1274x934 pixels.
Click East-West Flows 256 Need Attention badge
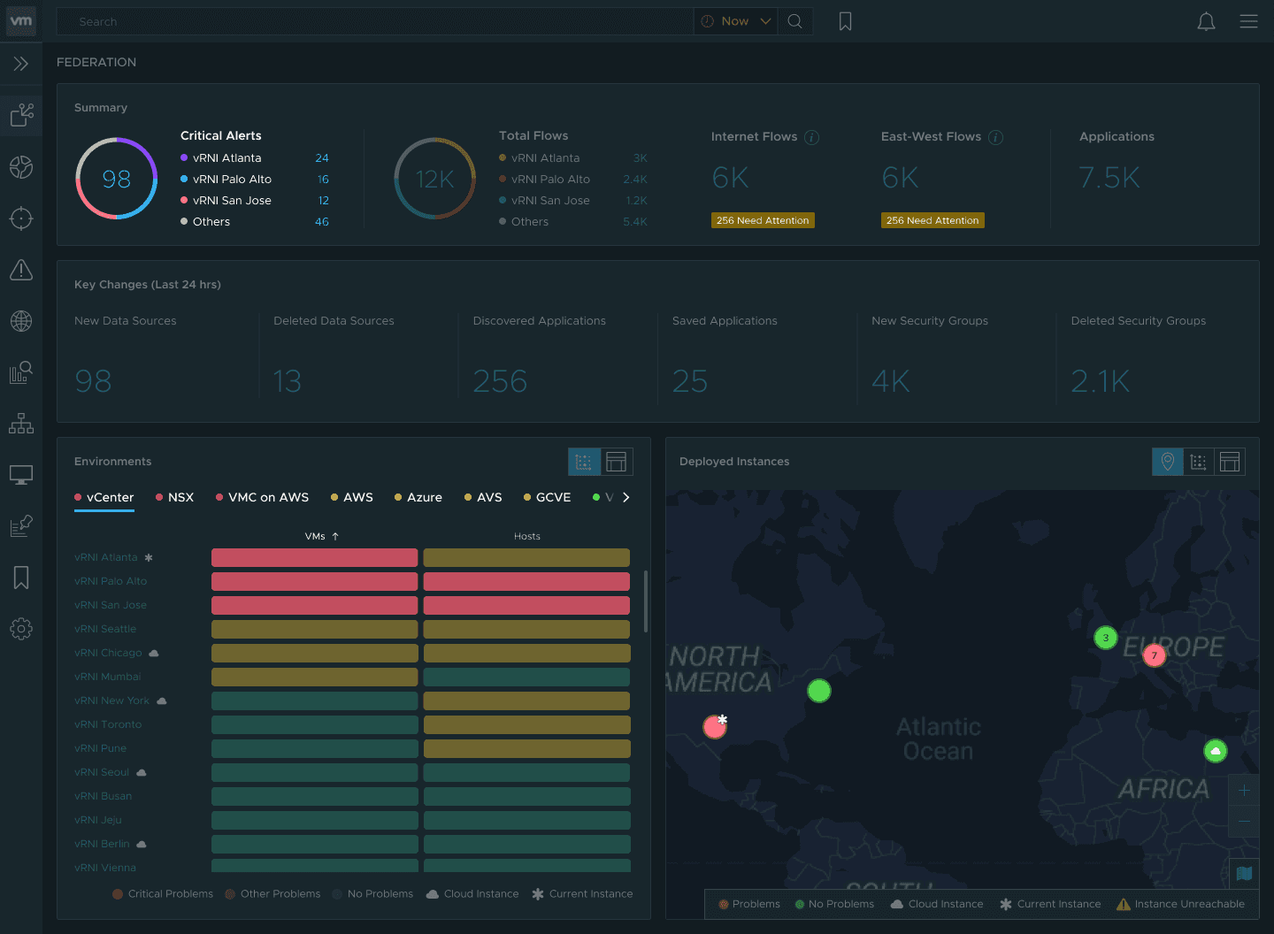coord(932,220)
